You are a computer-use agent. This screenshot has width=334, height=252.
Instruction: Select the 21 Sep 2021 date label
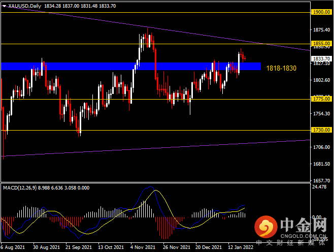79,247
